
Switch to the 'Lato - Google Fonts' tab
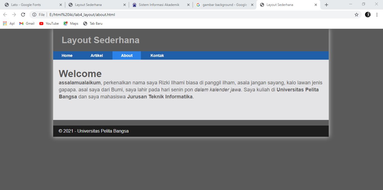[31, 4]
